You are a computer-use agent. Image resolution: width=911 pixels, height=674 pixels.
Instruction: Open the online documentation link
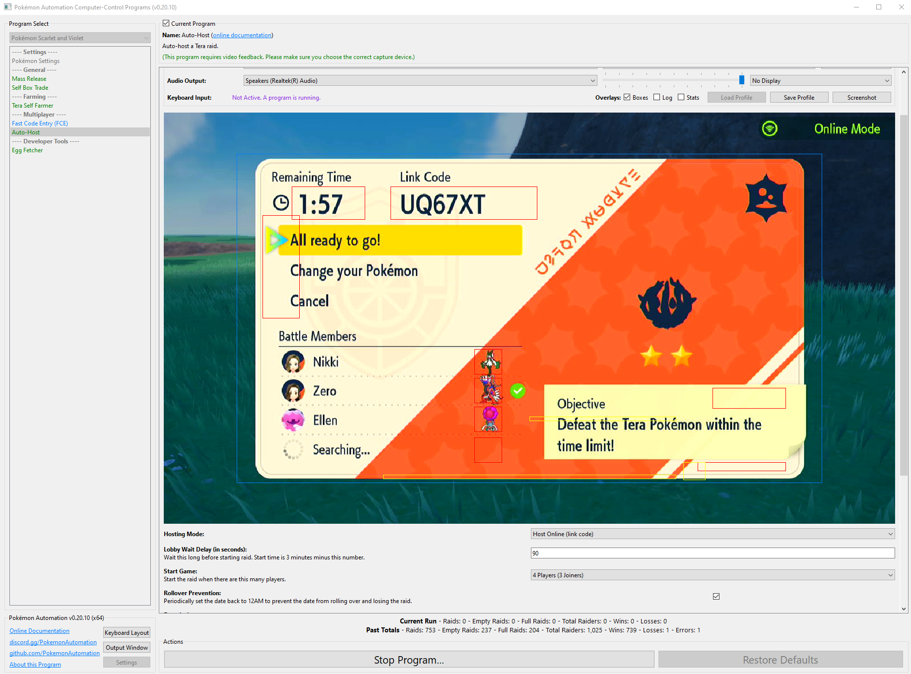[x=242, y=35]
